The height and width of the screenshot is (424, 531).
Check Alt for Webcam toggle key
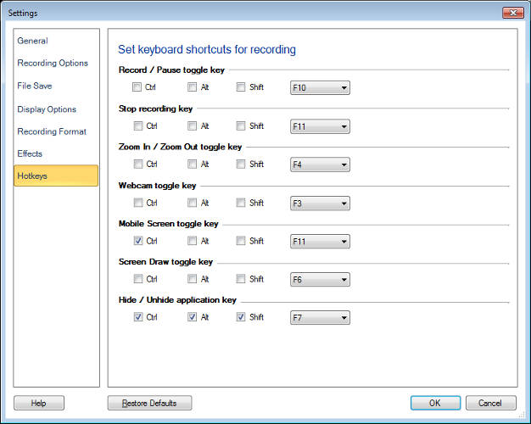[x=193, y=203]
